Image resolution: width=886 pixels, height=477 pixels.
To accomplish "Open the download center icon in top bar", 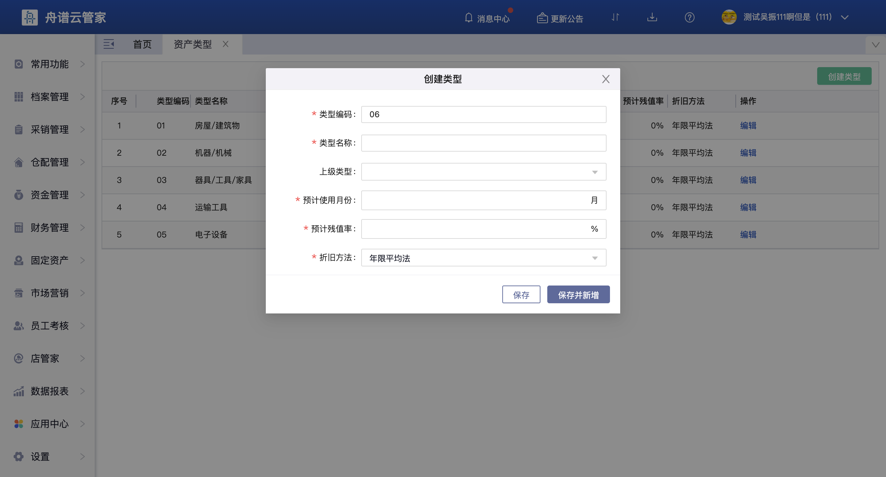I will coord(652,17).
